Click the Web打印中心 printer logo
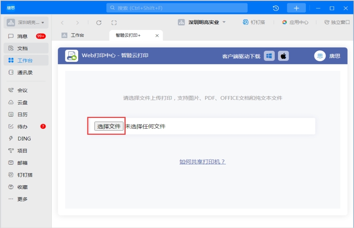The height and width of the screenshot is (228, 354). [72, 56]
